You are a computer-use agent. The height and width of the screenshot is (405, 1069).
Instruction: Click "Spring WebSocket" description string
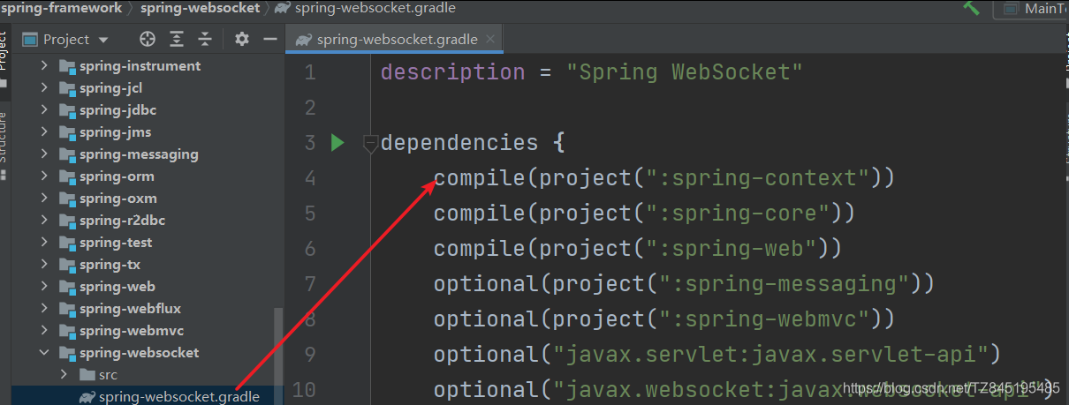685,72
